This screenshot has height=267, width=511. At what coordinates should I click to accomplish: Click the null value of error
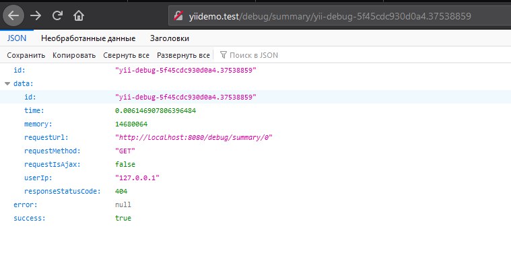123,205
